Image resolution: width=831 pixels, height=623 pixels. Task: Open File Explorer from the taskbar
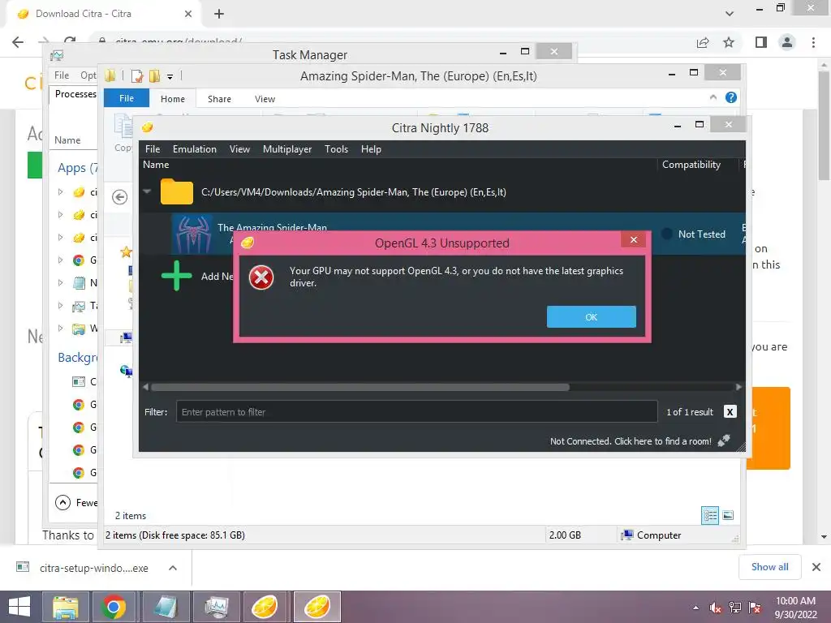pos(65,607)
